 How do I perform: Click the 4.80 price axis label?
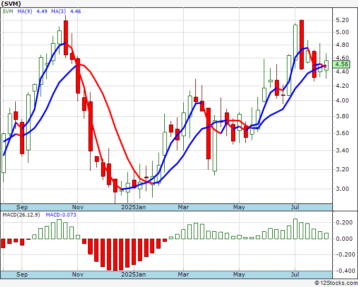pyautogui.click(x=342, y=45)
